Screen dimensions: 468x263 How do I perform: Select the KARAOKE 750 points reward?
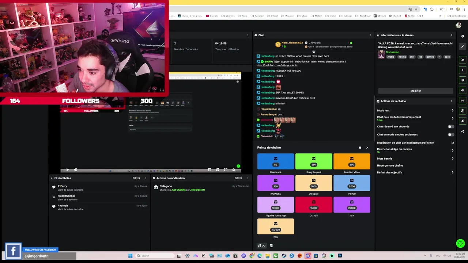point(276,183)
